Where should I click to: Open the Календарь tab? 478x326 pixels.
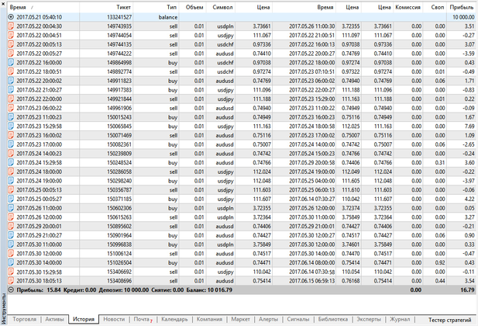tap(174, 319)
